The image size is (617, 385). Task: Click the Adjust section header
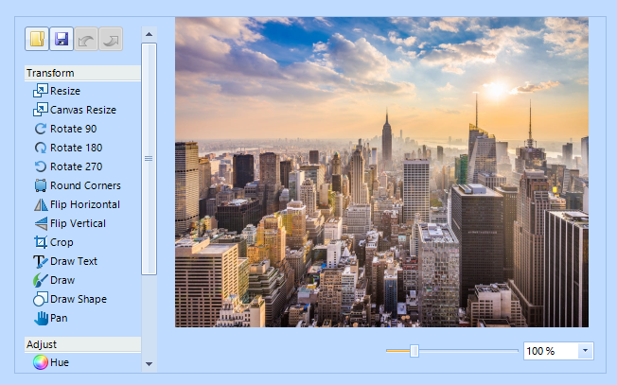pos(82,344)
